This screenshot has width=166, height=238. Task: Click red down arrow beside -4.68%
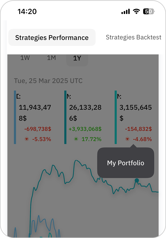[127, 139]
